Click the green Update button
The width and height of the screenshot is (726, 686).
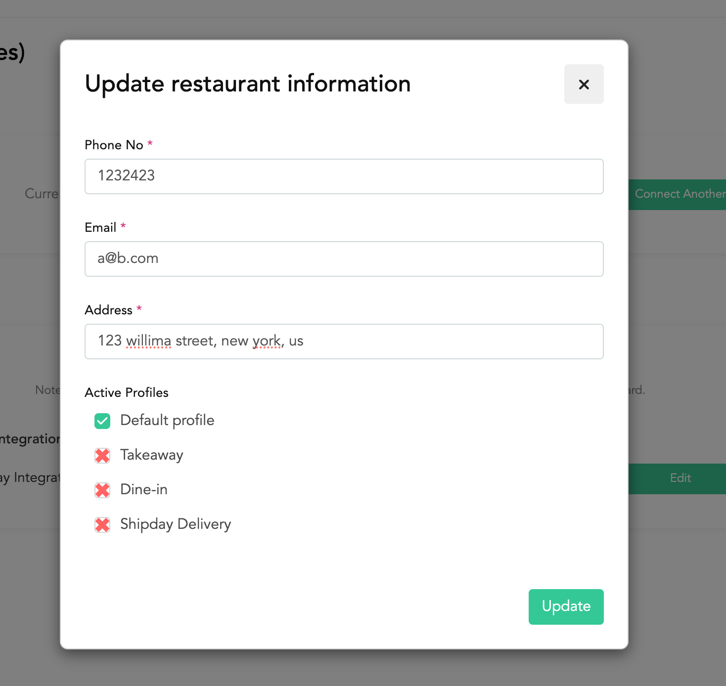(566, 606)
